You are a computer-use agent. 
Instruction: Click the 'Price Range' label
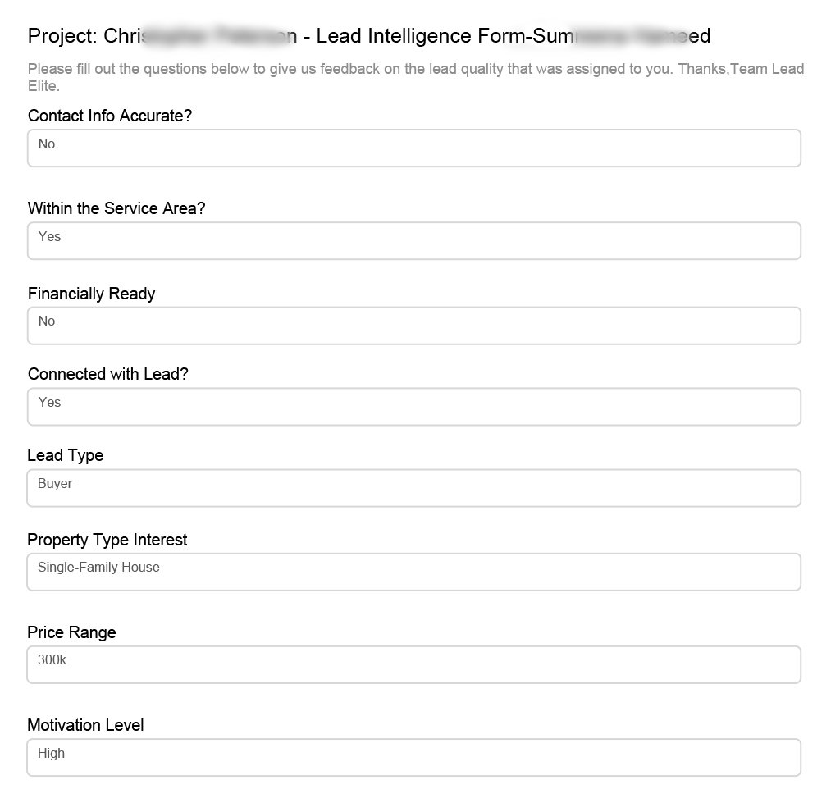[72, 632]
